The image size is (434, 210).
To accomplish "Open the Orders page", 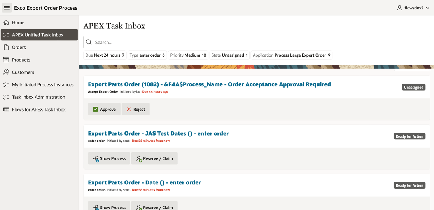I will [x=39, y=47].
